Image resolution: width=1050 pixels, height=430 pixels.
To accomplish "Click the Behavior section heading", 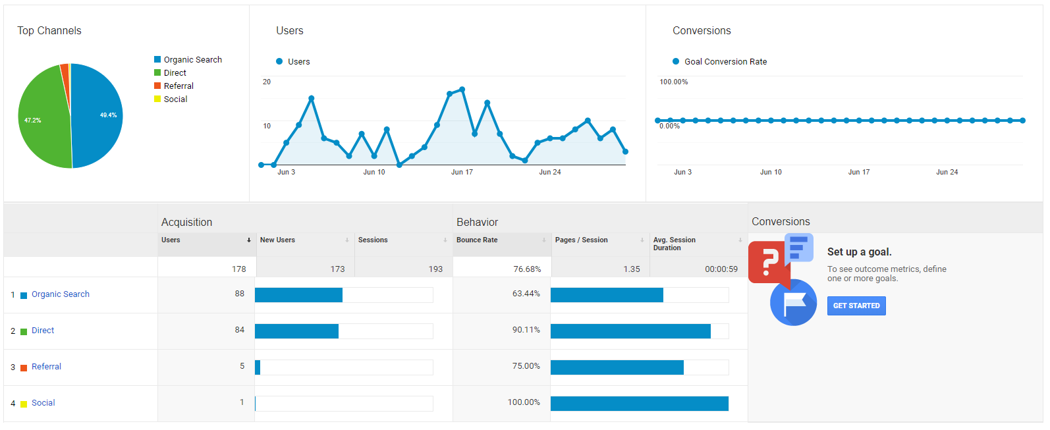I will (x=478, y=223).
